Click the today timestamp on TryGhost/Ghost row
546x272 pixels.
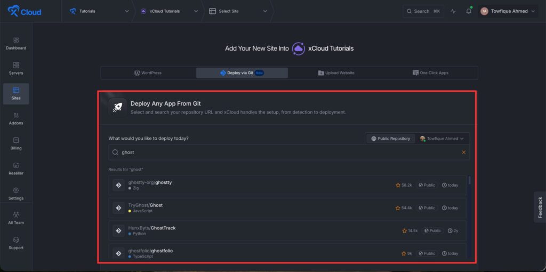450,208
